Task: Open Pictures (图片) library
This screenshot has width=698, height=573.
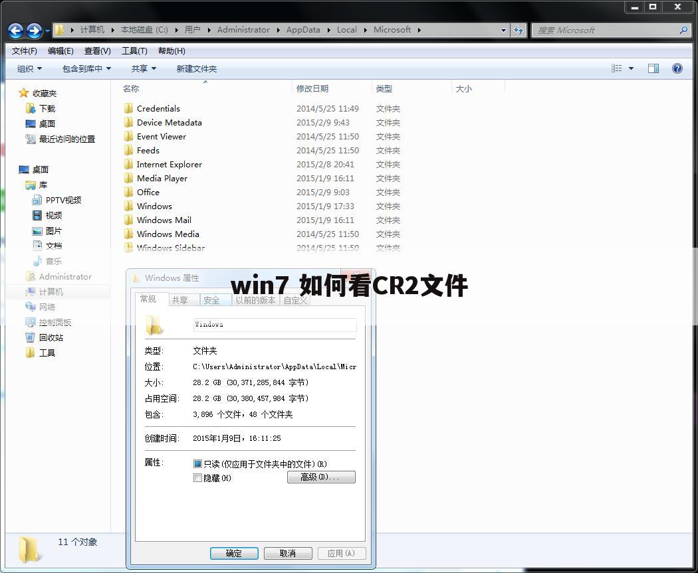Action: click(47, 230)
